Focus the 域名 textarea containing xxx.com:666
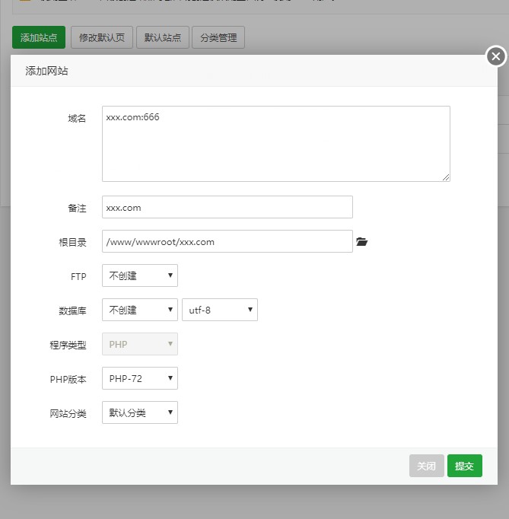 click(275, 144)
